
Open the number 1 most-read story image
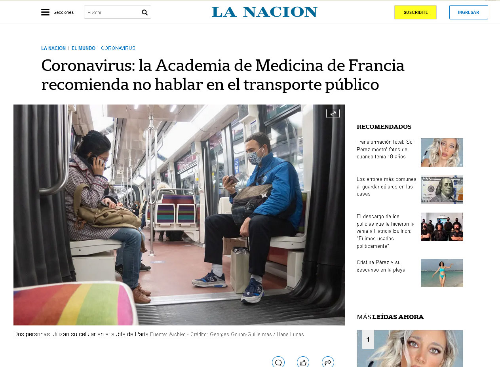click(410, 348)
